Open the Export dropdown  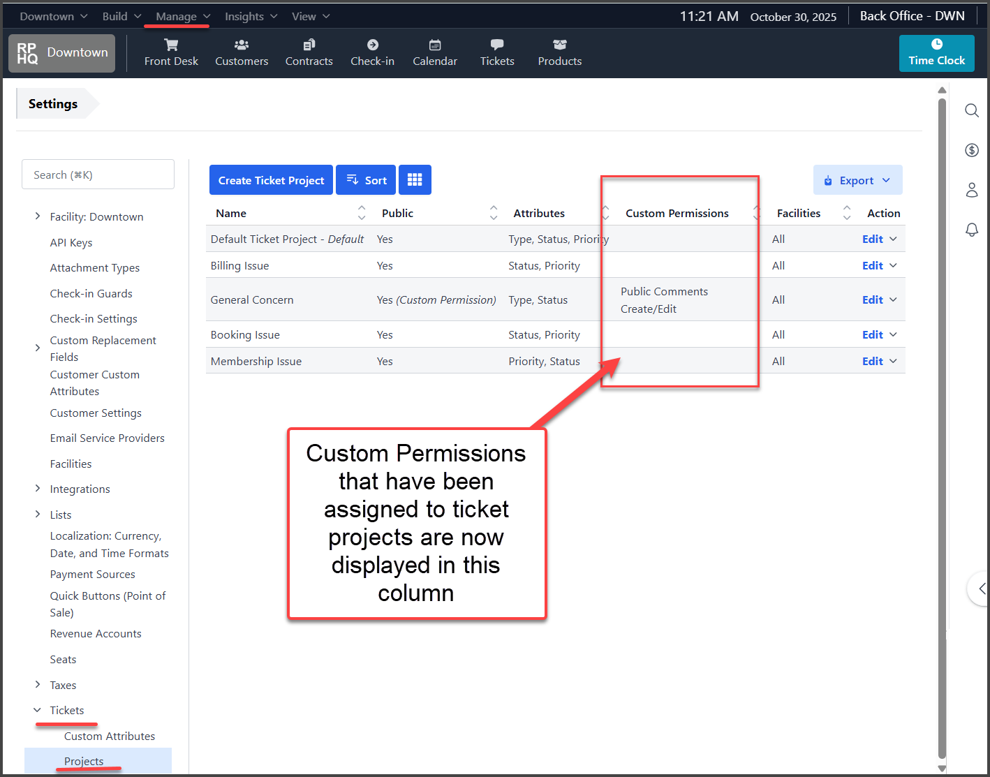click(857, 180)
